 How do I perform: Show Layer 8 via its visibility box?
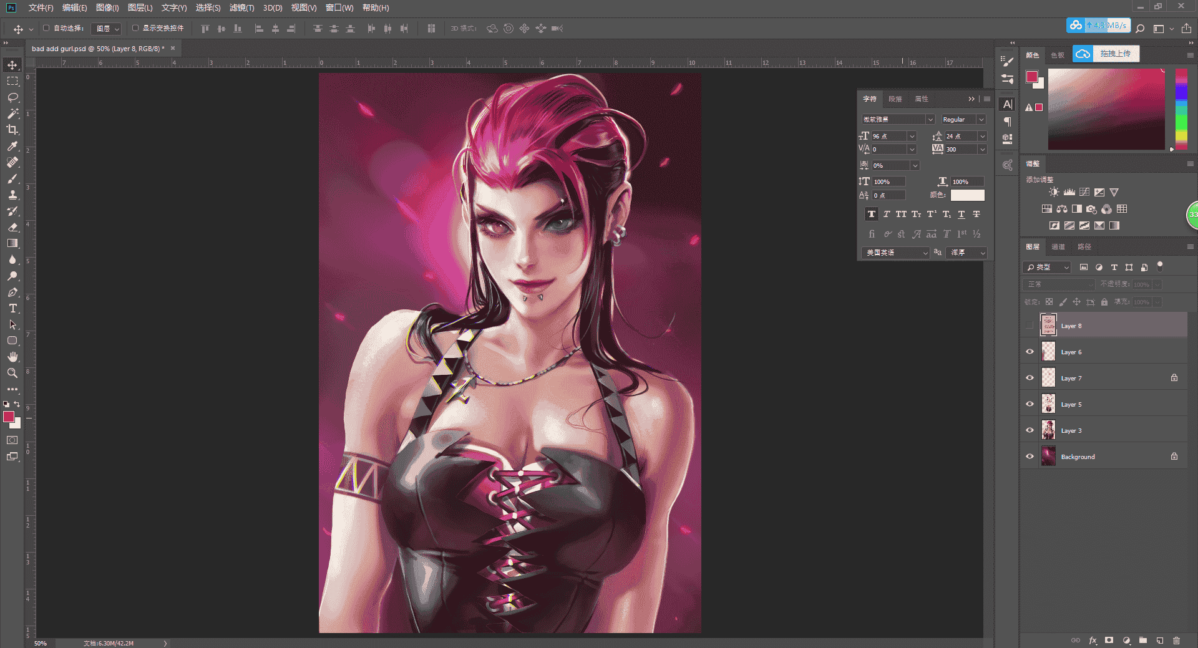[x=1030, y=326]
